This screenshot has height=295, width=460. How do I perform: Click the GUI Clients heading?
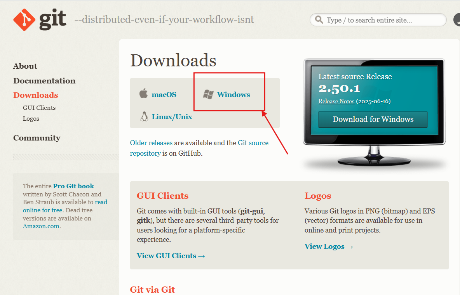[x=162, y=196]
